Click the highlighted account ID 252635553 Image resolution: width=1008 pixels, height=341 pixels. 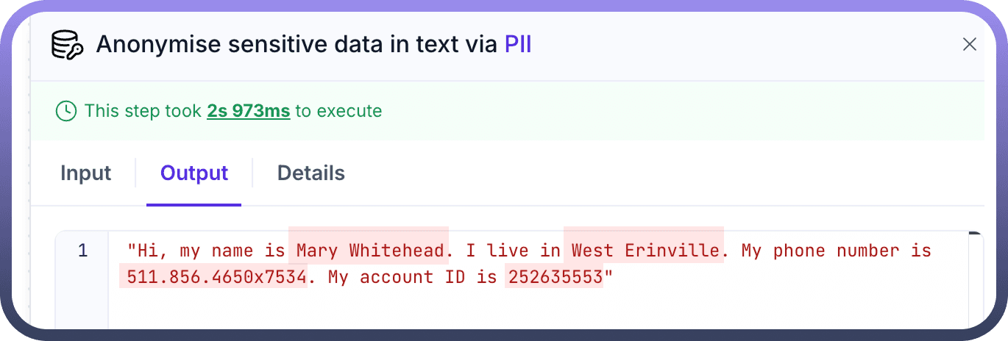pos(554,278)
